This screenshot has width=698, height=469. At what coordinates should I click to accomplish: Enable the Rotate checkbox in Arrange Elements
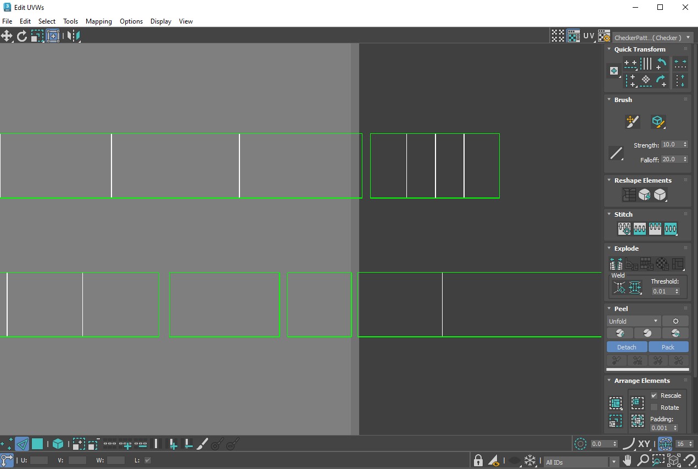655,407
